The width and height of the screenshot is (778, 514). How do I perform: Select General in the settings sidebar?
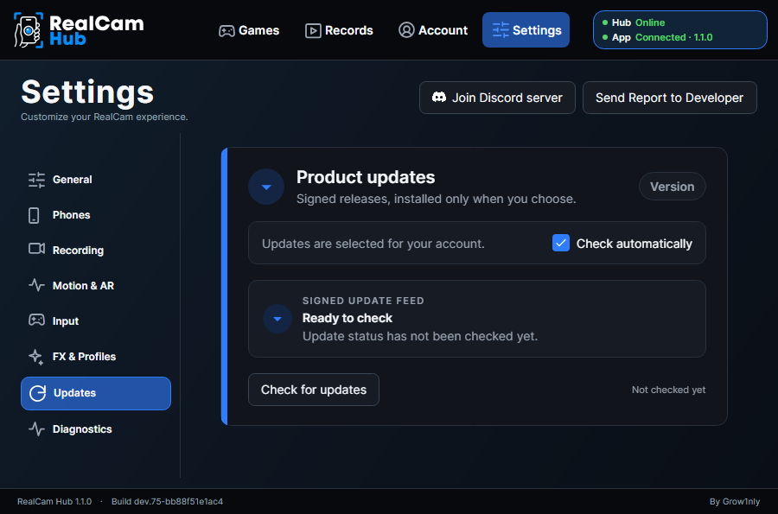(x=96, y=180)
